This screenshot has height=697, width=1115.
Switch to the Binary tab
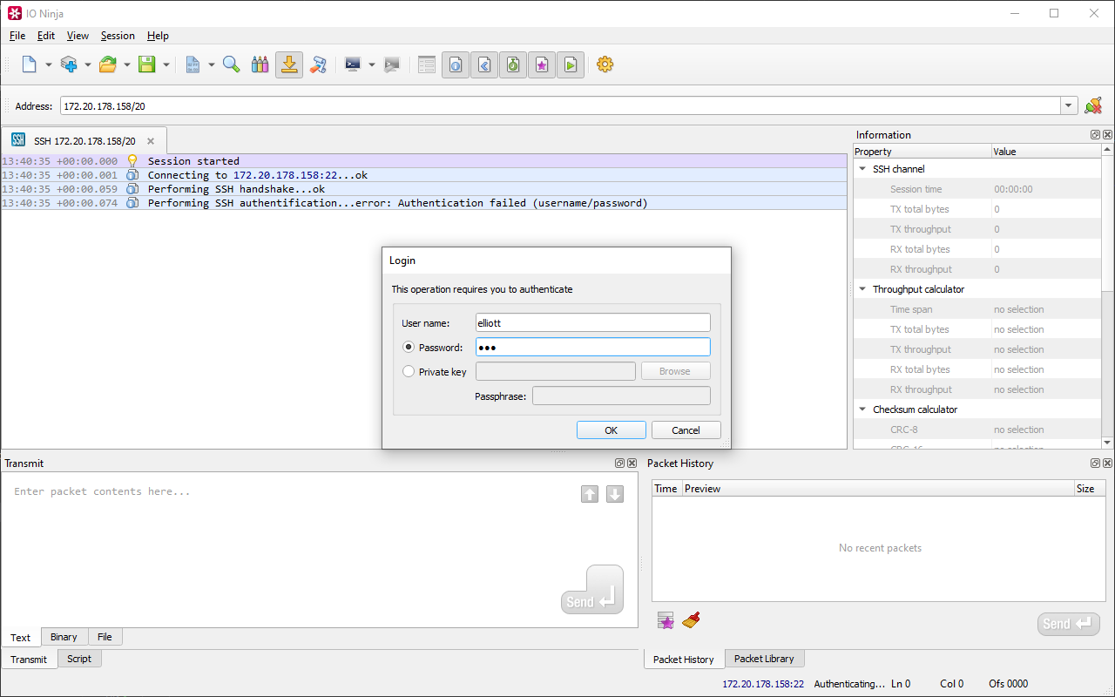pyautogui.click(x=64, y=637)
